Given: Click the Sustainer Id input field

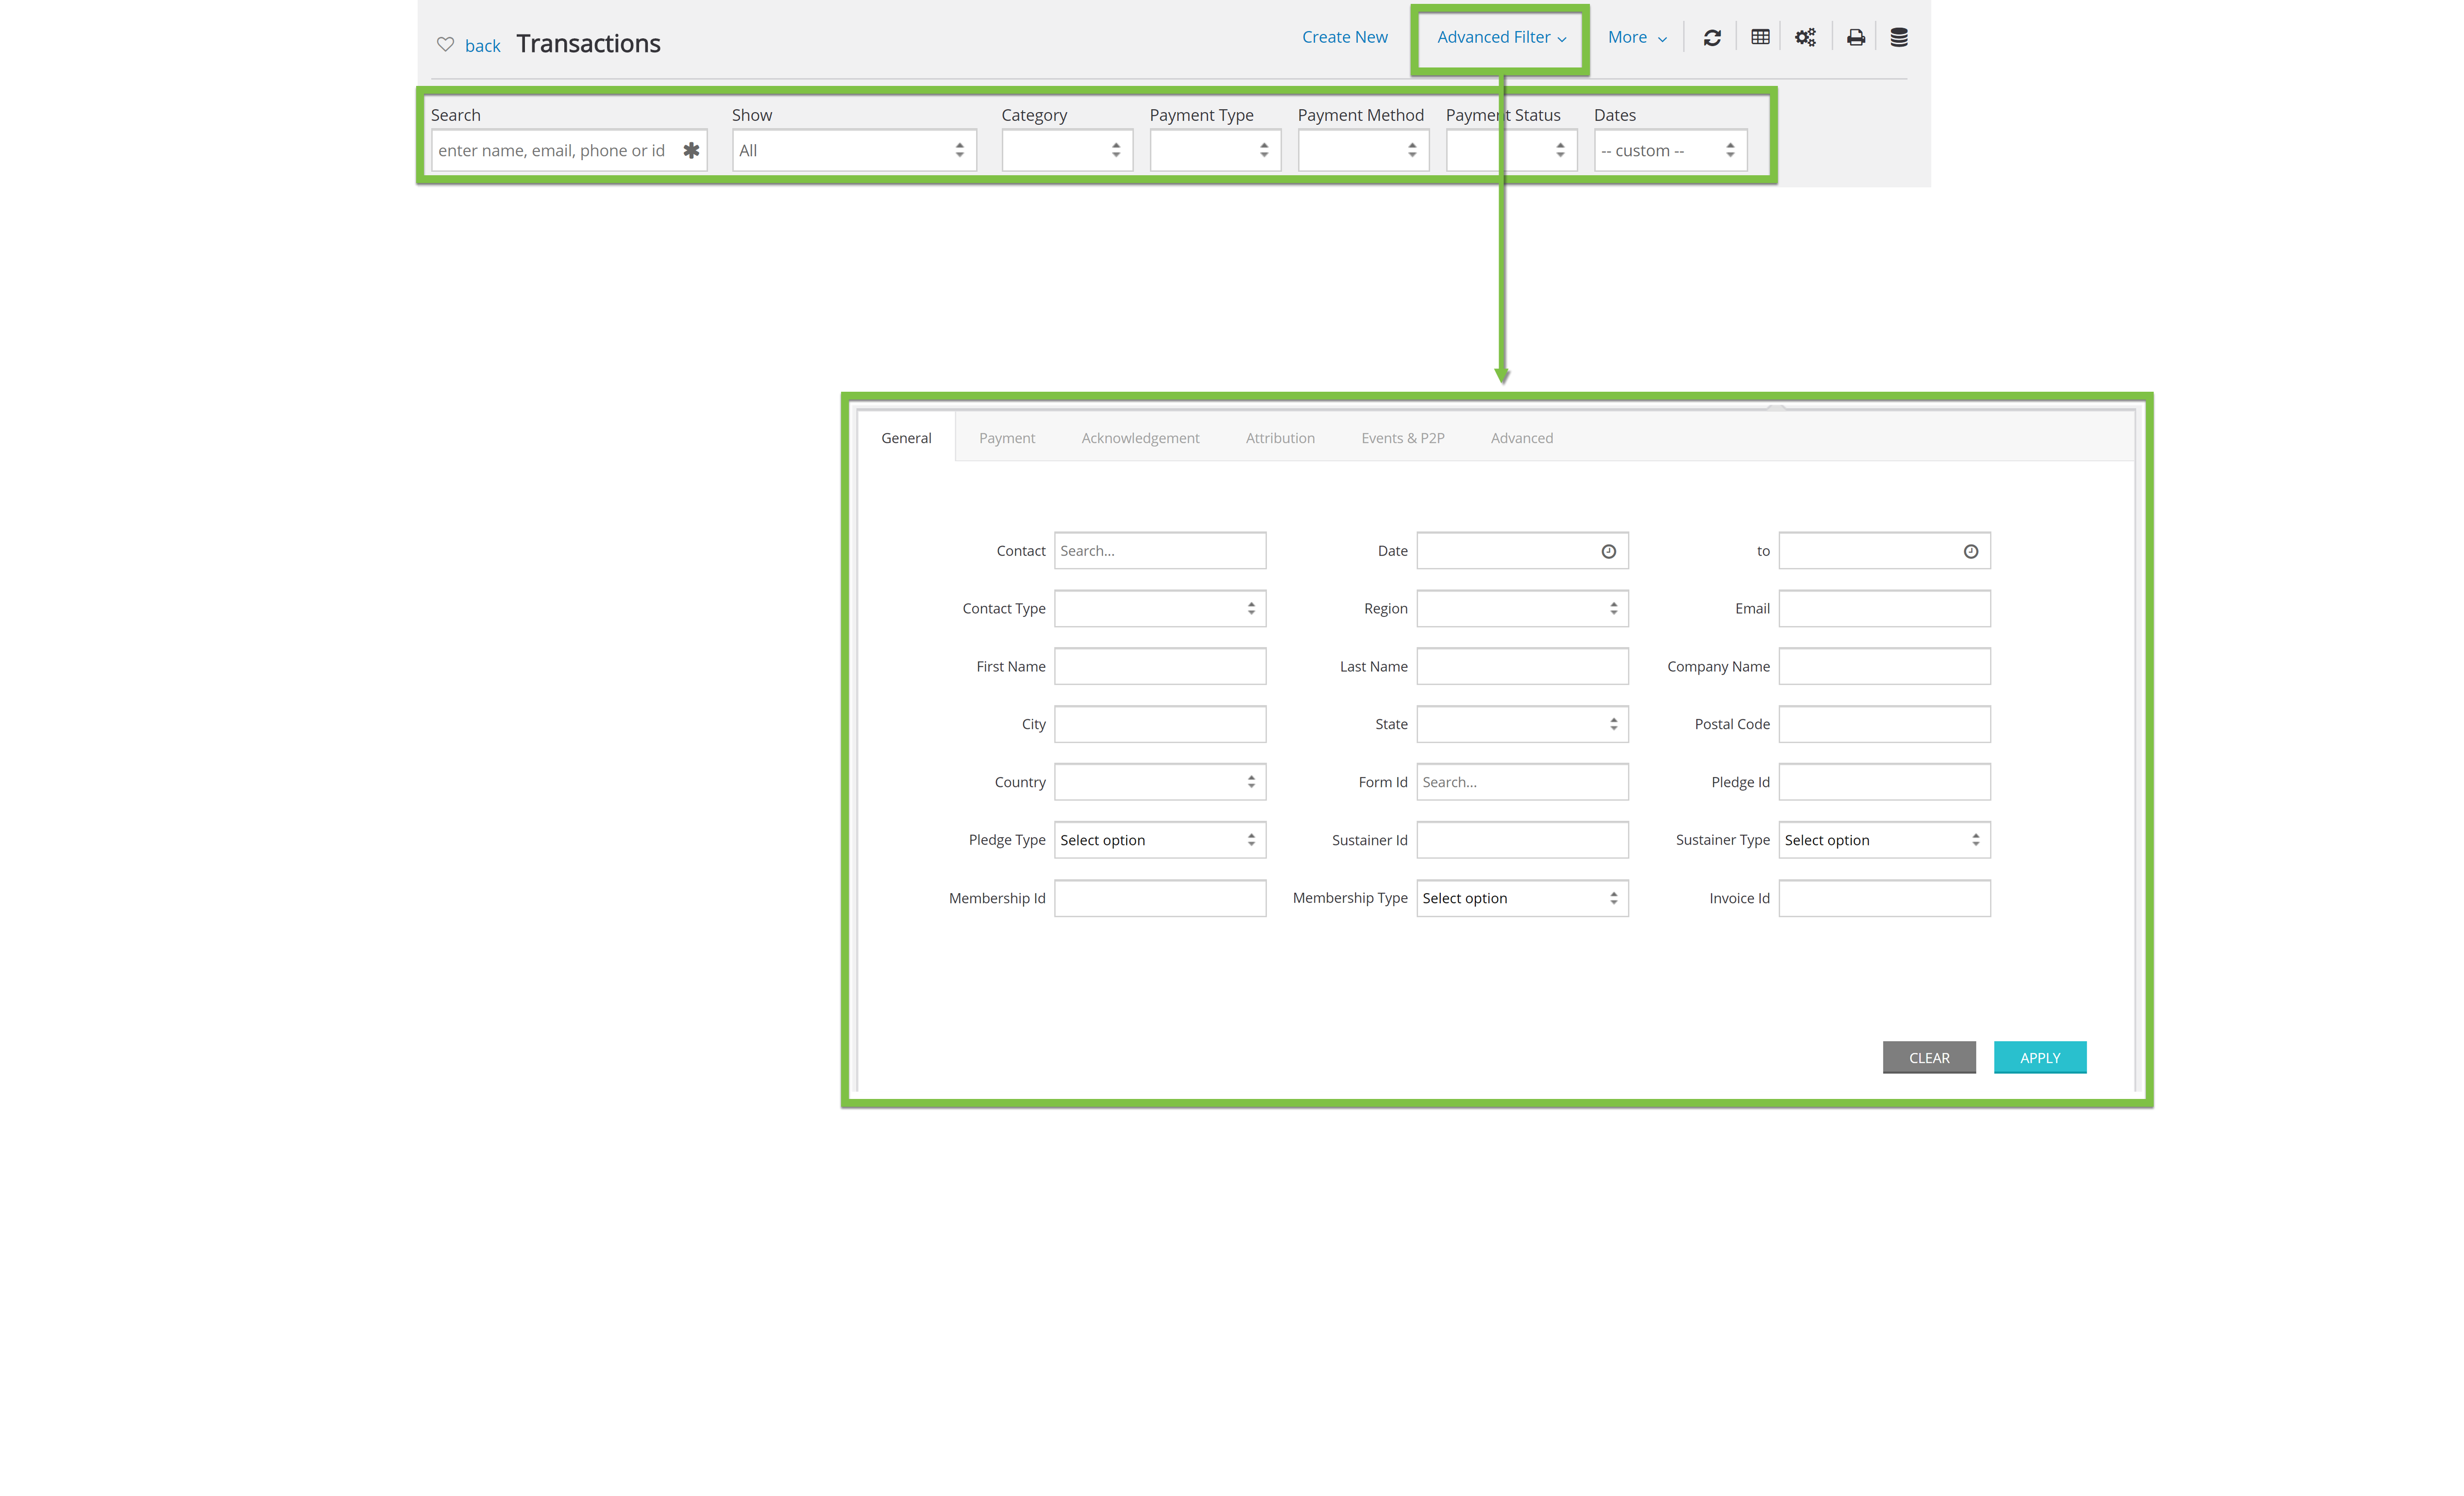Looking at the screenshot, I should (1522, 840).
